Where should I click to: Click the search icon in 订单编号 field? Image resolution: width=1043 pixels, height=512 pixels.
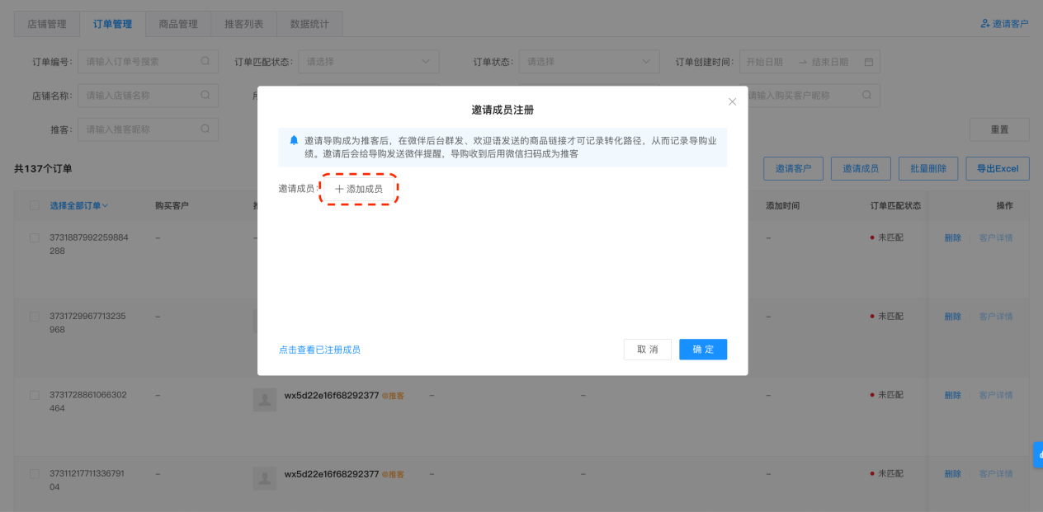click(x=205, y=61)
